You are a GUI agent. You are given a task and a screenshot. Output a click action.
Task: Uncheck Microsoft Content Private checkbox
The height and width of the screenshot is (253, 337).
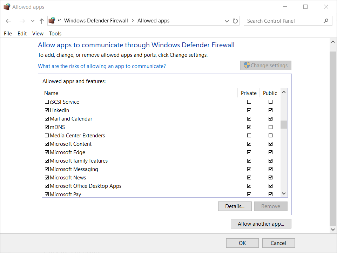pyautogui.click(x=249, y=144)
